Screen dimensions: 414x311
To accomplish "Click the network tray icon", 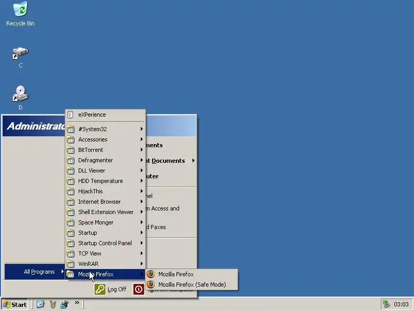I will click(x=387, y=304).
